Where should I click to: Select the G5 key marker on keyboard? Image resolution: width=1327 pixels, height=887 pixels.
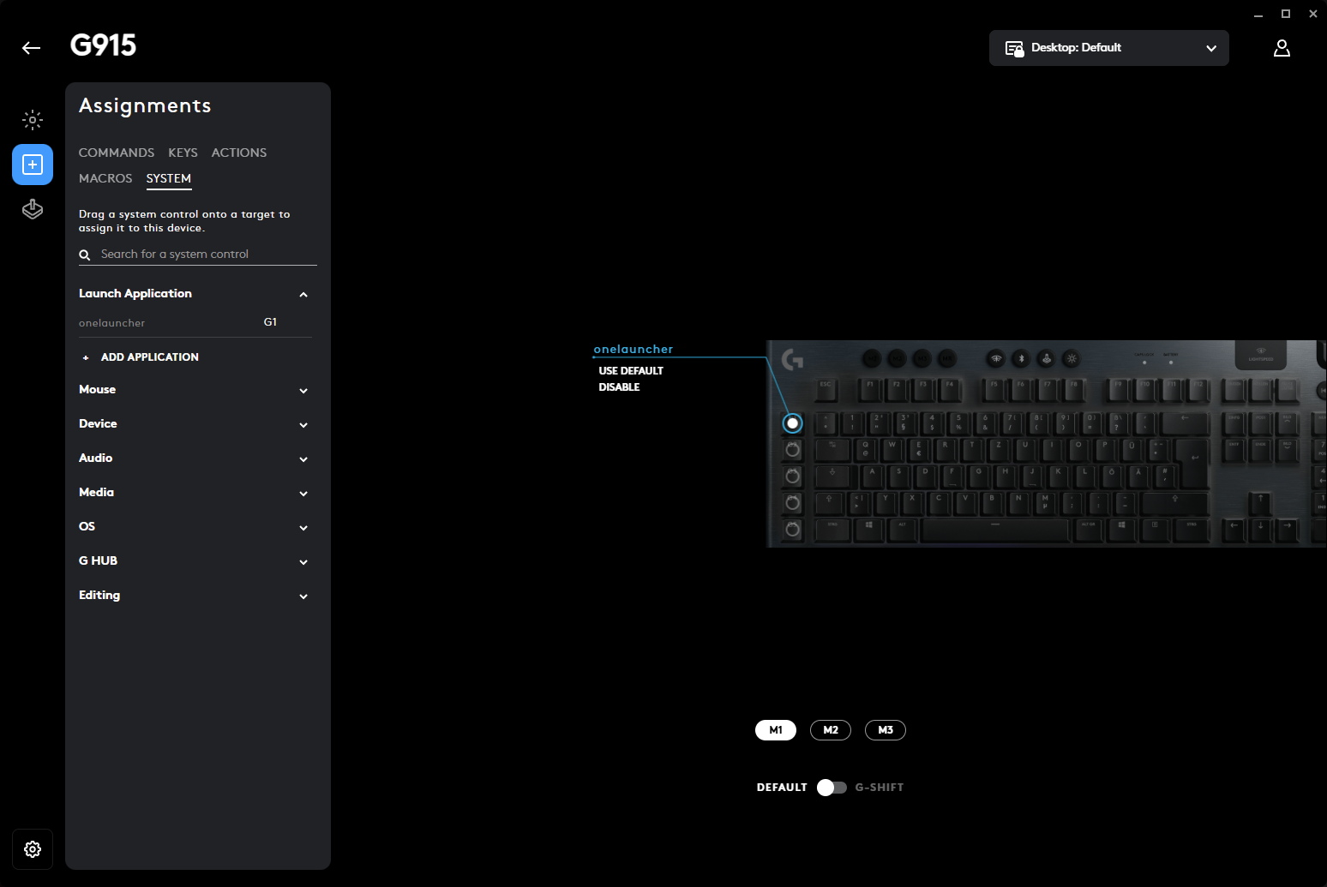pyautogui.click(x=793, y=530)
